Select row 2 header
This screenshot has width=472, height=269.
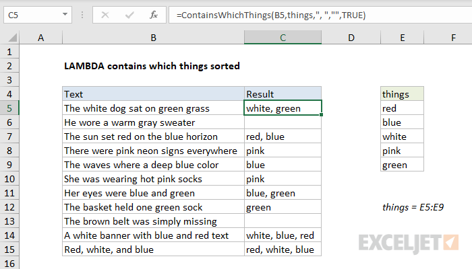pos(9,66)
